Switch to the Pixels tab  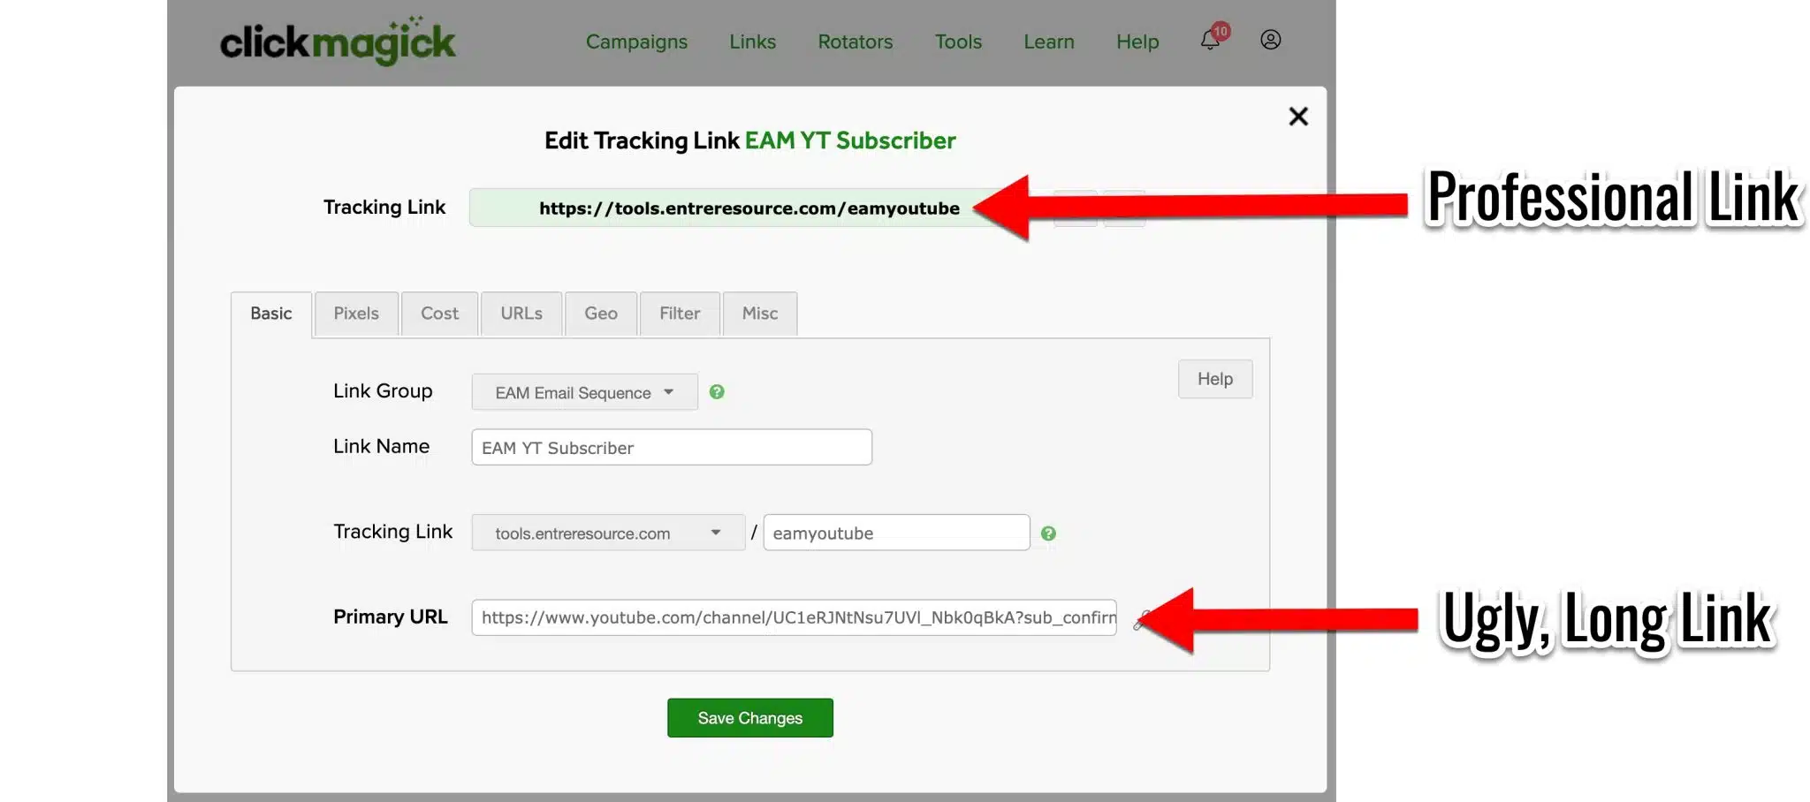[356, 314]
